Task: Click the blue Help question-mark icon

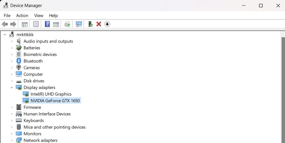Action: (47, 24)
